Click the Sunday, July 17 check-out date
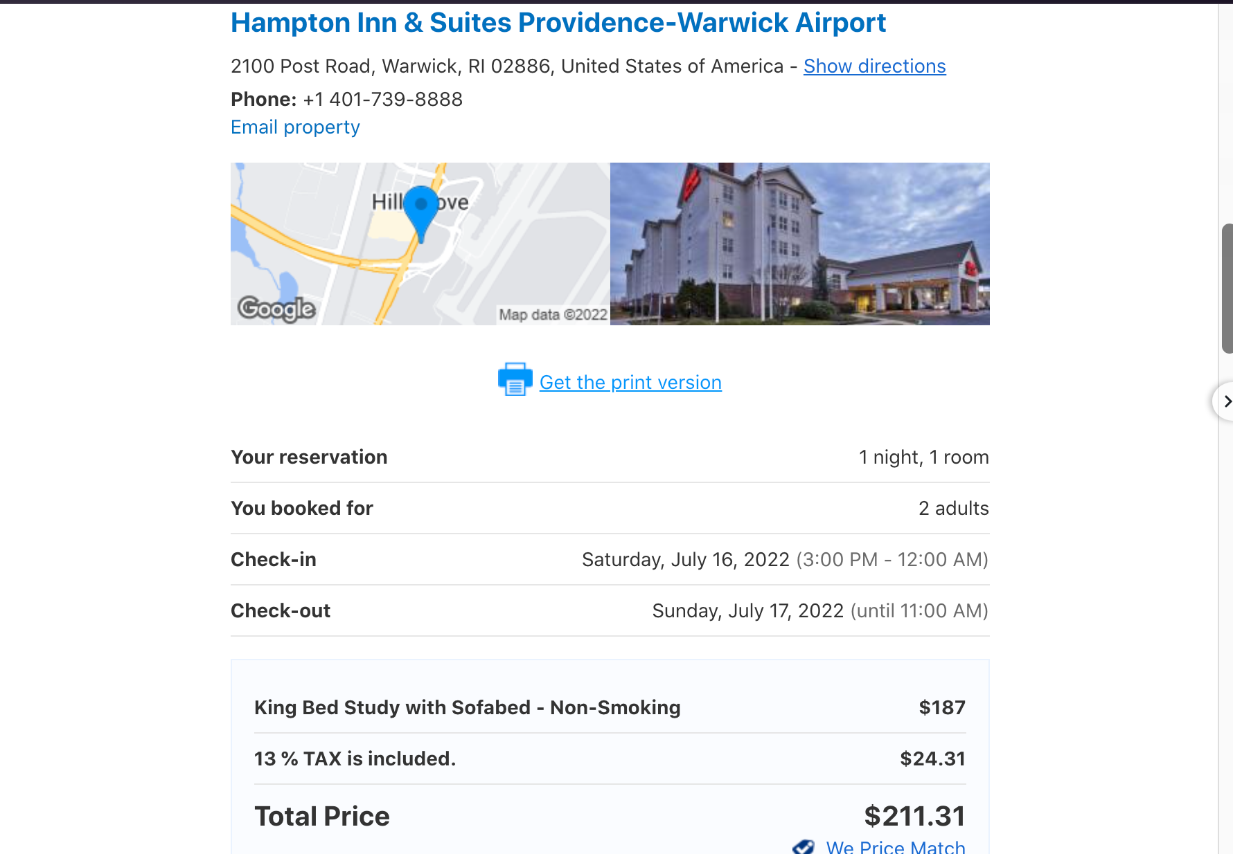The width and height of the screenshot is (1233, 854). coord(747,610)
